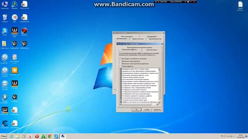This screenshot has width=248, height=139.
Task: Open the Cheat Engine desktop shortcut
Action: click(5, 124)
